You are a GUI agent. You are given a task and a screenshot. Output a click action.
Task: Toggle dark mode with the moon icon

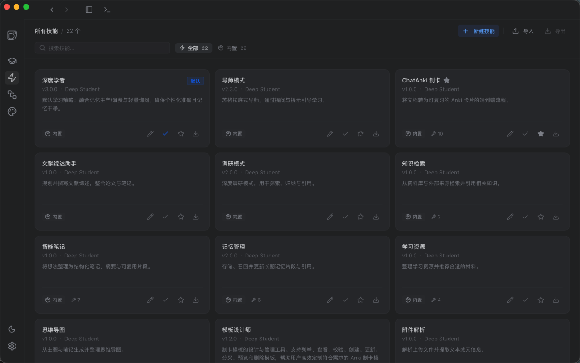point(12,329)
